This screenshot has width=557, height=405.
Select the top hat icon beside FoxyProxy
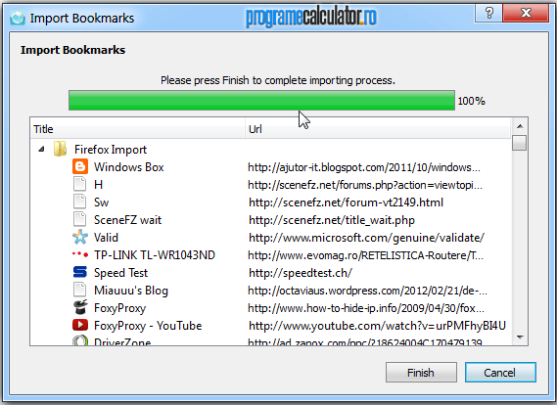click(x=80, y=307)
